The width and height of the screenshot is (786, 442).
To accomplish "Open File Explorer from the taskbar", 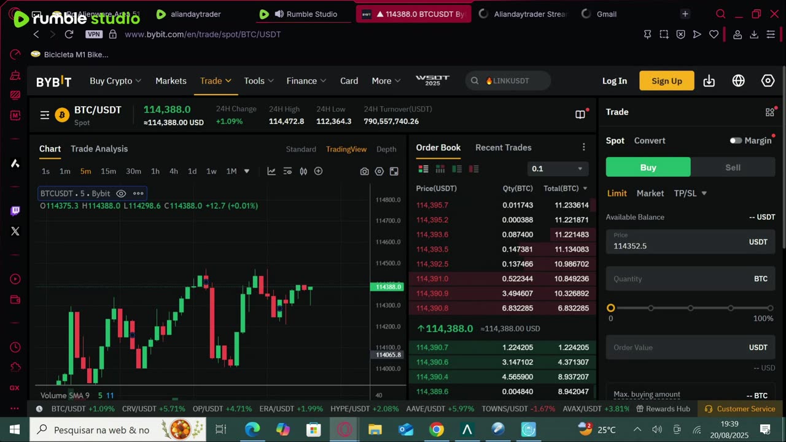I will pos(375,430).
